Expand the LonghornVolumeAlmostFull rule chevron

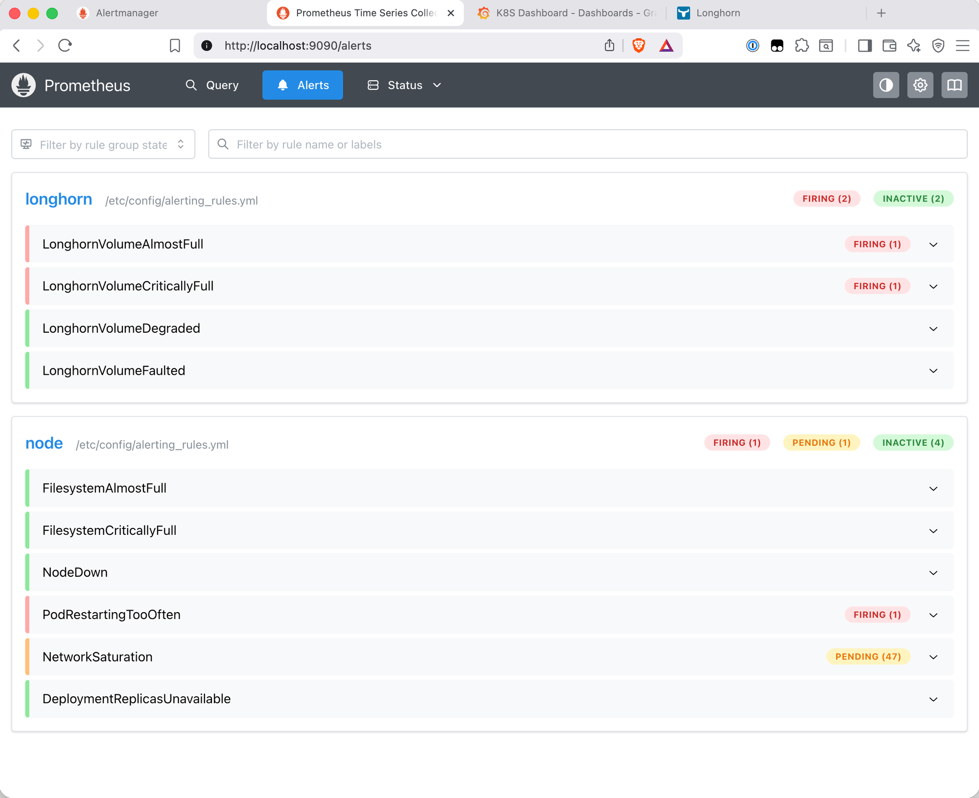(x=933, y=244)
